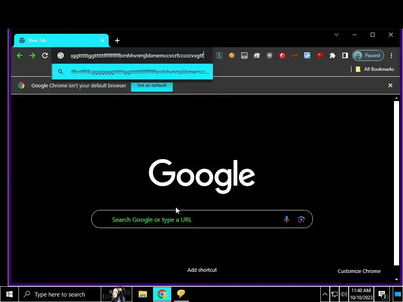The height and width of the screenshot is (302, 403).
Task: Open the stacked Chrome windows extension
Action: pos(257,55)
